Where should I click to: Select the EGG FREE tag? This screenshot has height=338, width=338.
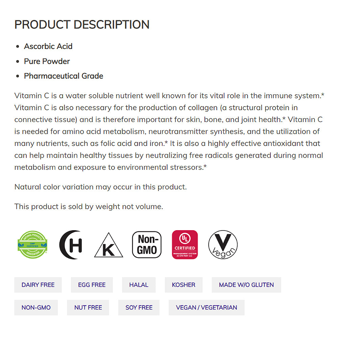pos(92,285)
